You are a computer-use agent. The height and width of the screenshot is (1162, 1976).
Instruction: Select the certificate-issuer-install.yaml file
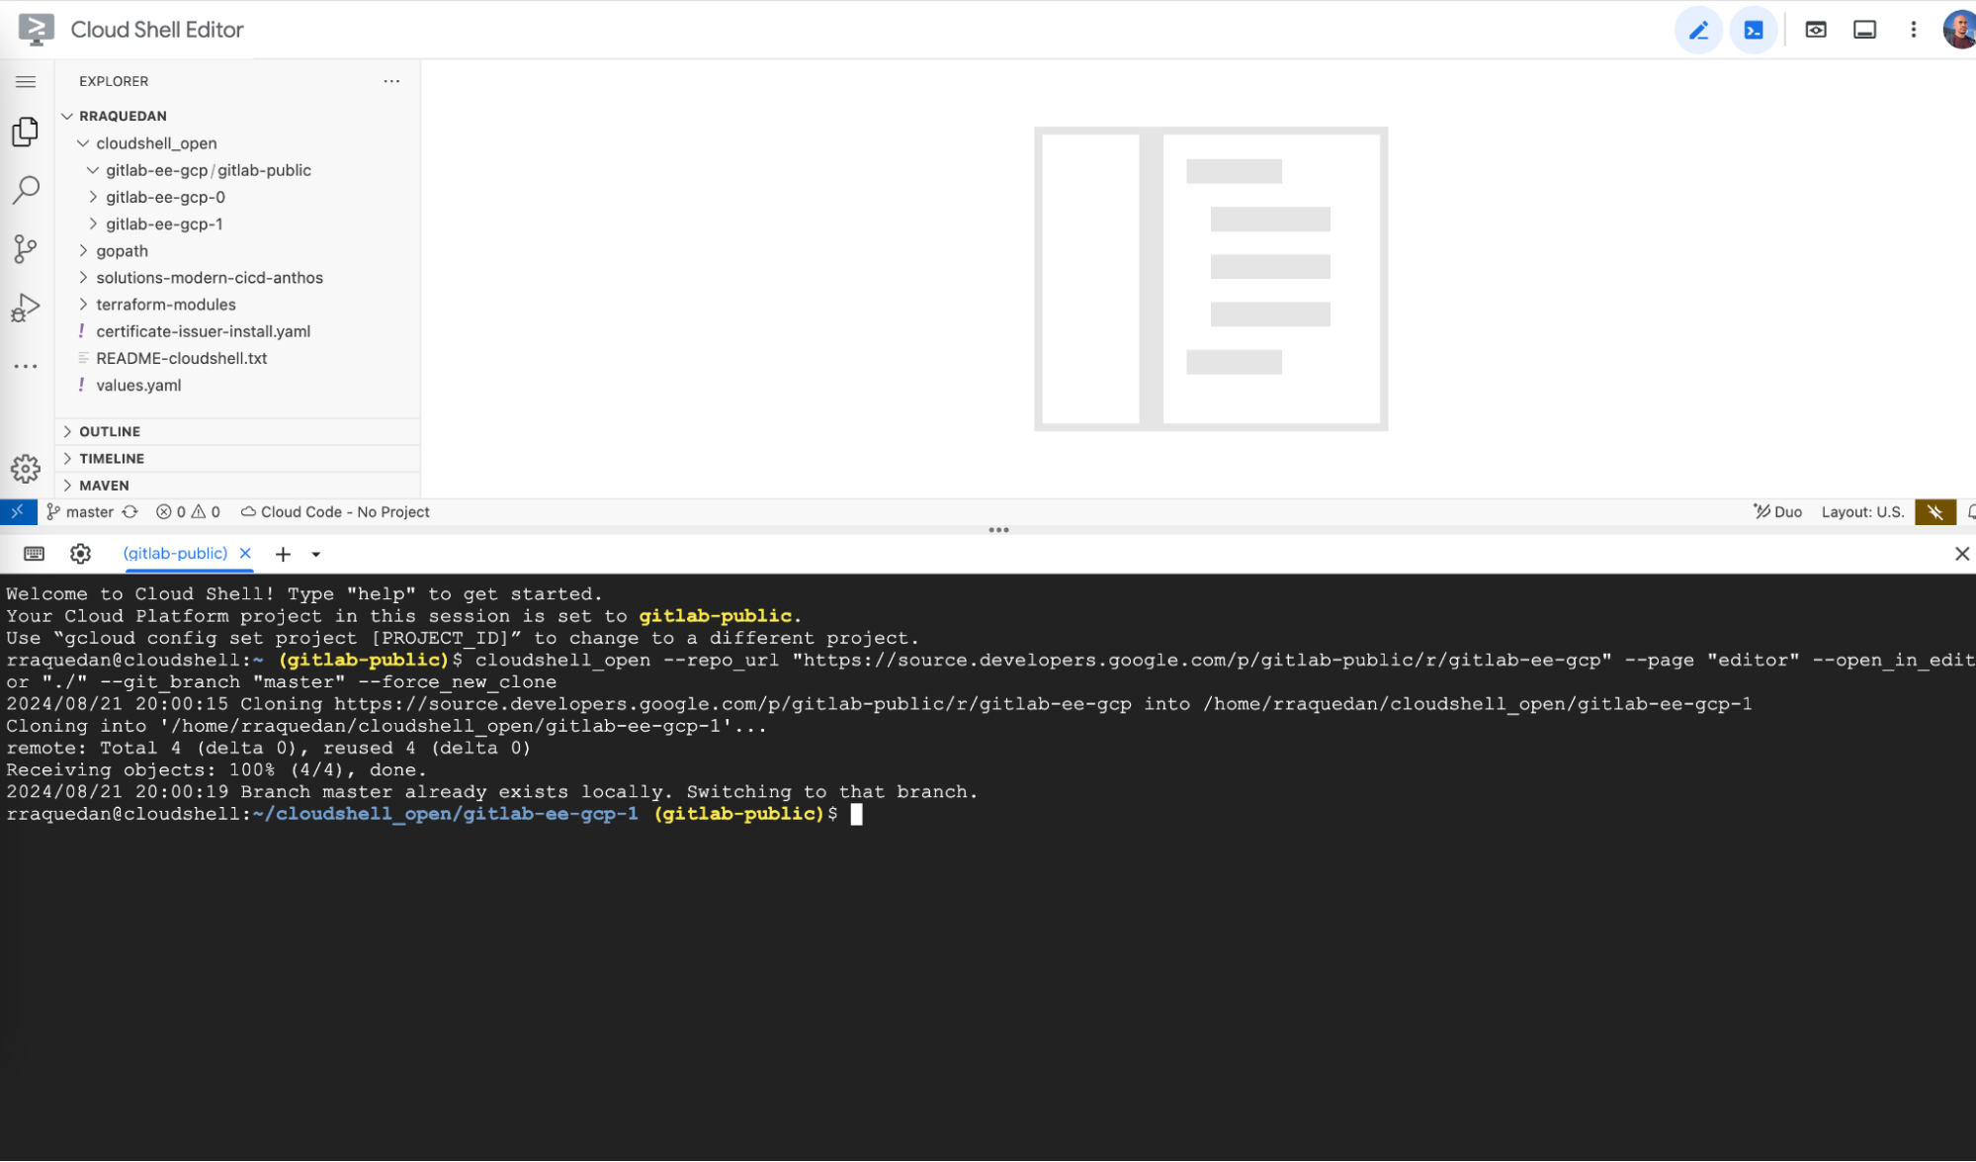[x=205, y=330]
